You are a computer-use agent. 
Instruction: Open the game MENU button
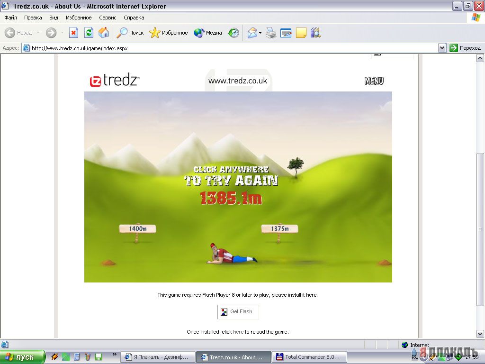pos(374,81)
